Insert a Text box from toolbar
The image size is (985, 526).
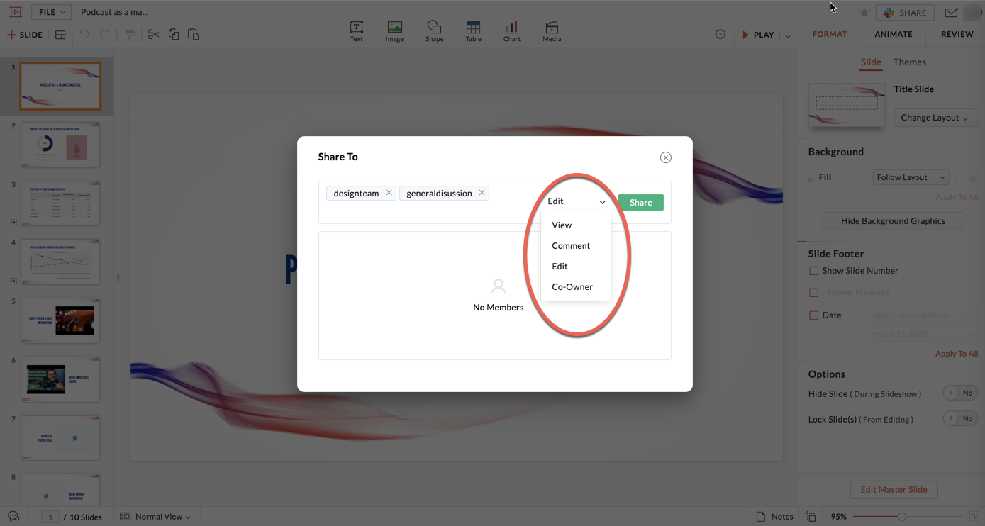click(356, 31)
